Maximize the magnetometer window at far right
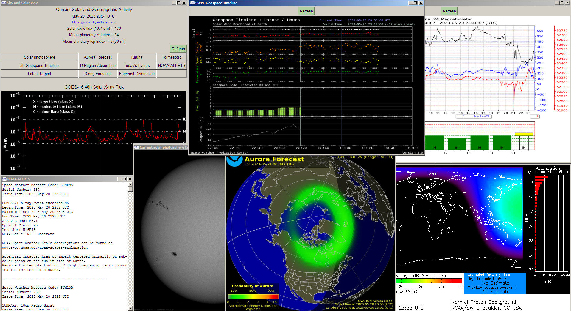Viewport: 571px width, 311px height. pyautogui.click(x=562, y=3)
